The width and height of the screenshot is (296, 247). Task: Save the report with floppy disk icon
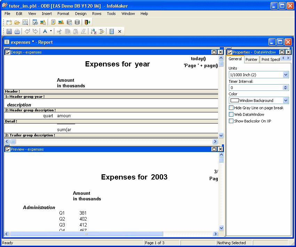coord(9,31)
